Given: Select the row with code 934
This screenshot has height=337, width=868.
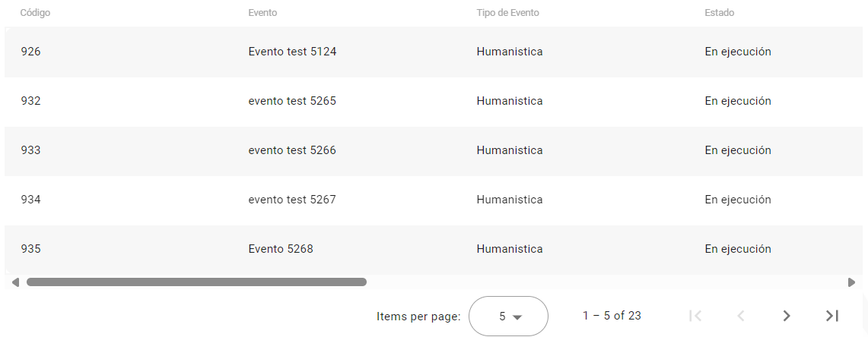Looking at the screenshot, I should coord(31,200).
